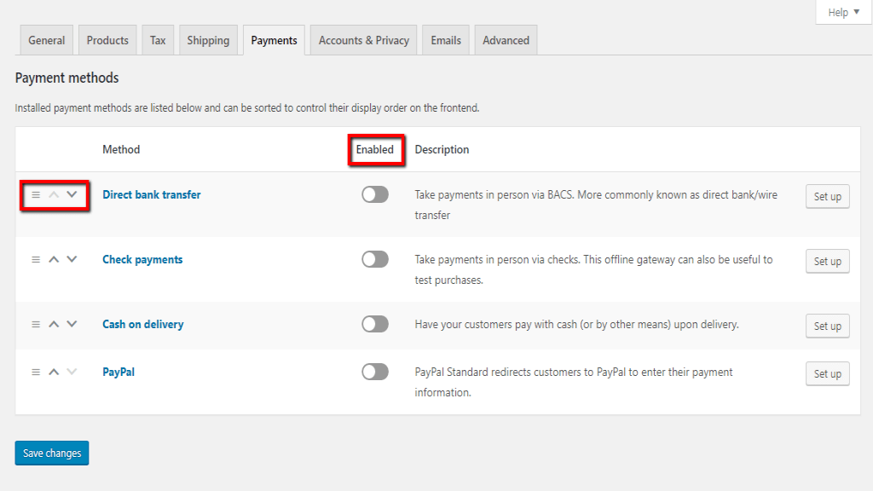Screen dimensions: 873x491
Task: Click the drag handle for Check payments
Action: (36, 259)
